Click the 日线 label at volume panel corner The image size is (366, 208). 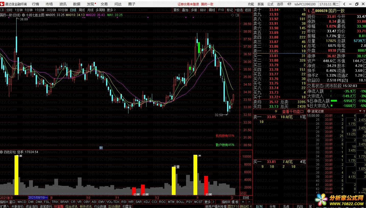coord(246,198)
